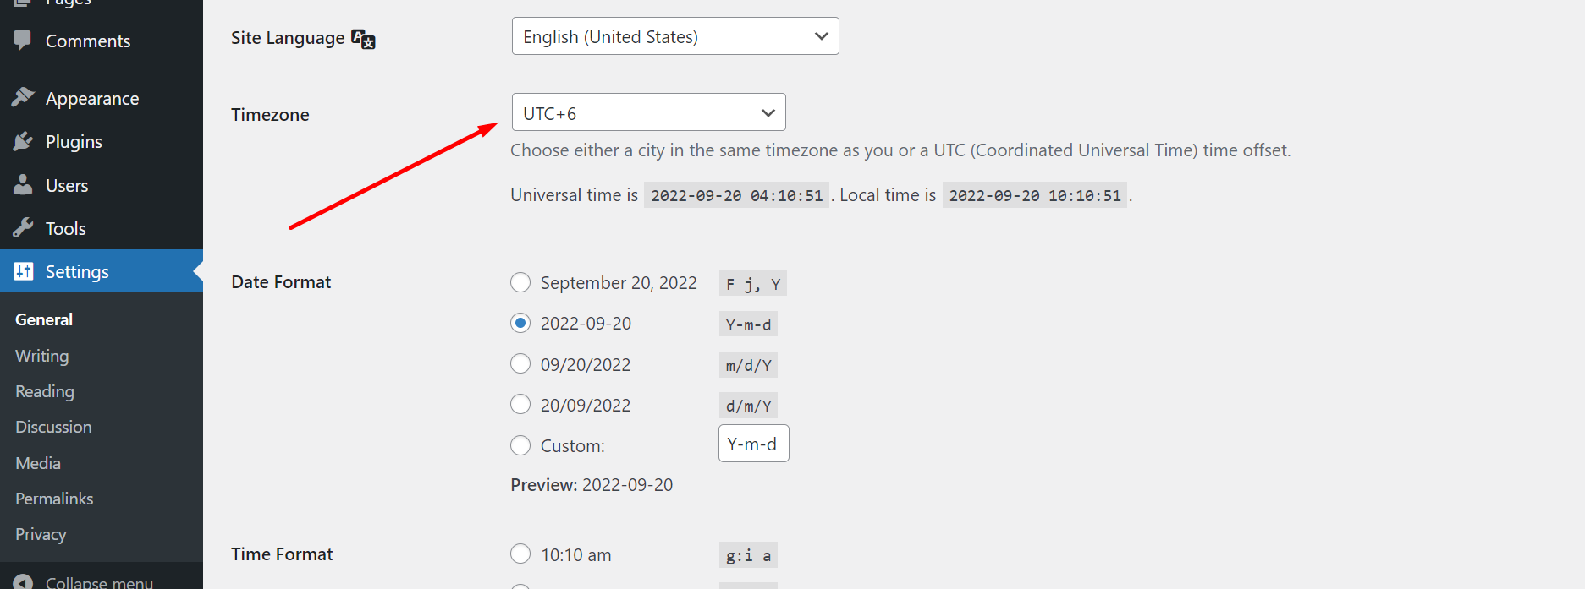Select the 20/09/2022 date format radio
The image size is (1585, 589).
[x=520, y=405]
